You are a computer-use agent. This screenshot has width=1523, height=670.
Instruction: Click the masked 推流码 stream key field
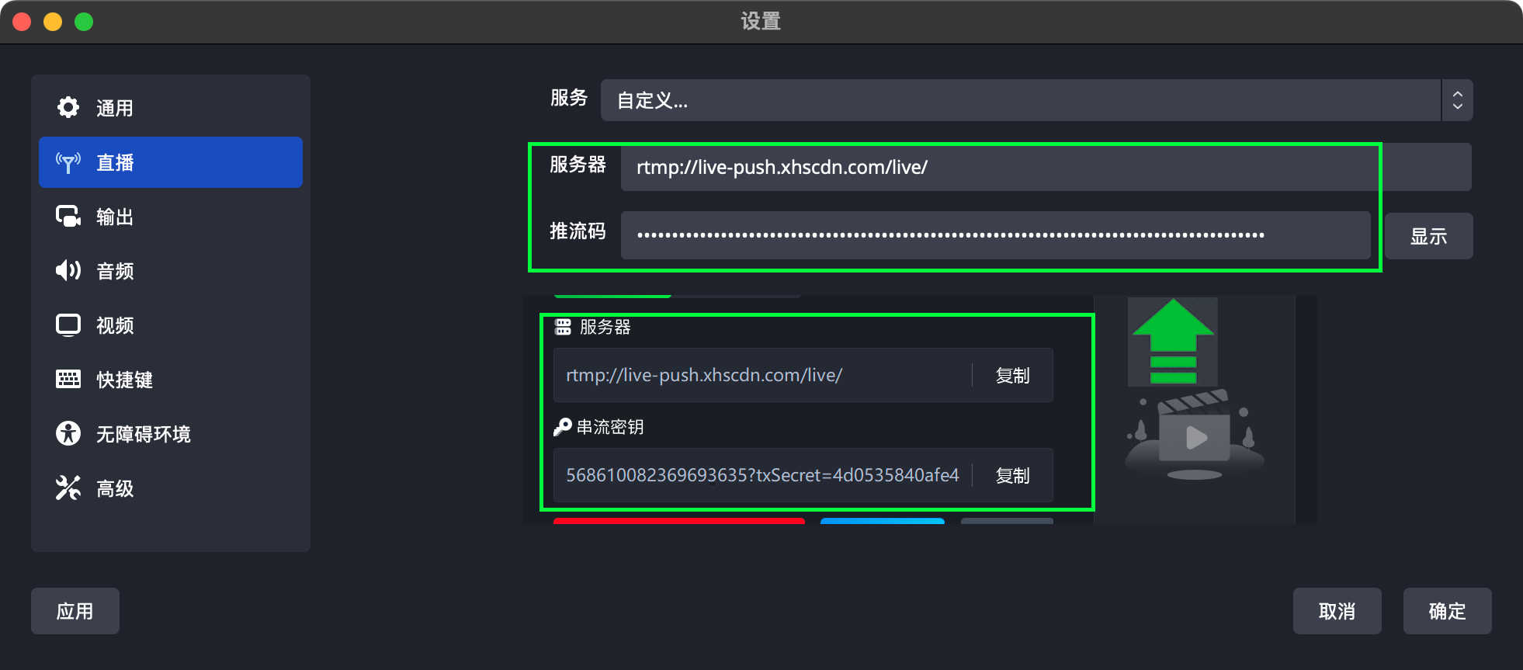coord(994,234)
